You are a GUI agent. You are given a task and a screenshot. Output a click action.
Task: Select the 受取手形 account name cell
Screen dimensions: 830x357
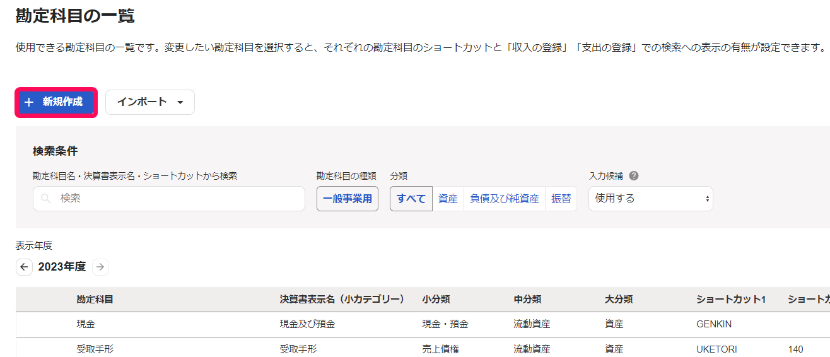click(x=95, y=349)
